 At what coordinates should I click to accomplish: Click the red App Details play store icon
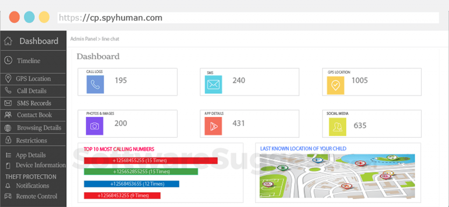pyautogui.click(x=214, y=126)
